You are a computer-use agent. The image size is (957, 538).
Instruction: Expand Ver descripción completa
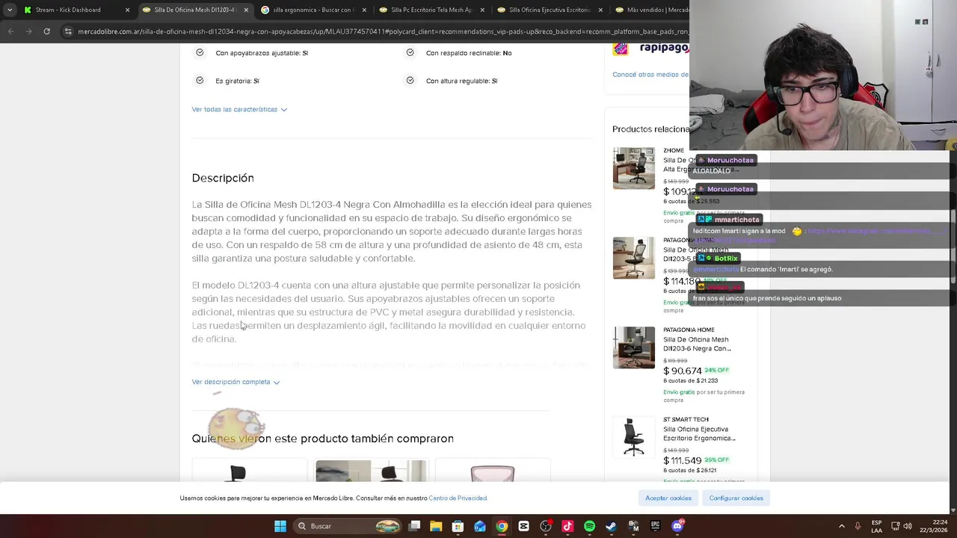[x=236, y=382]
